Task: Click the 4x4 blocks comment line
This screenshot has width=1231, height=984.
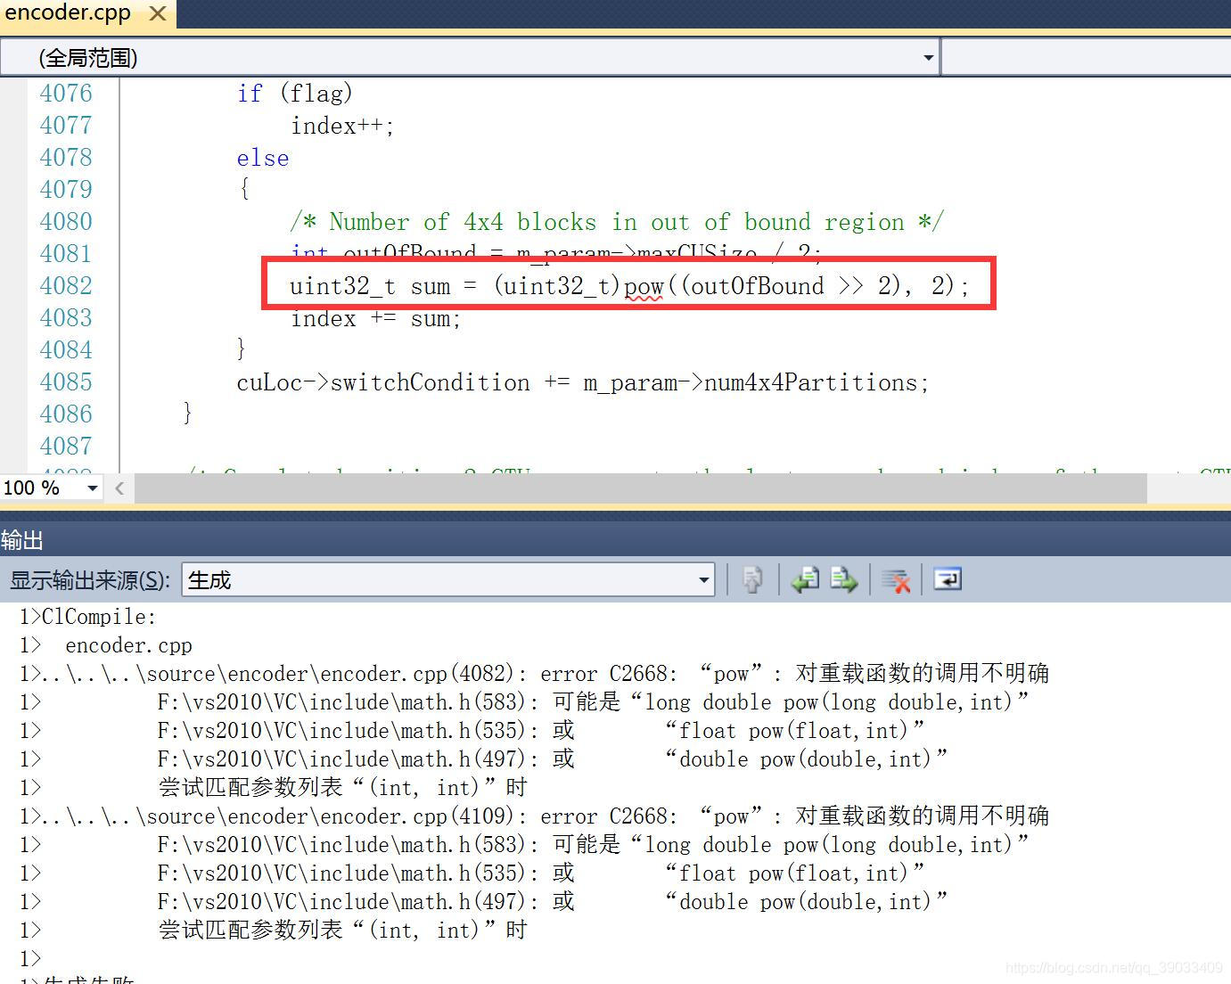Action: click(x=617, y=222)
